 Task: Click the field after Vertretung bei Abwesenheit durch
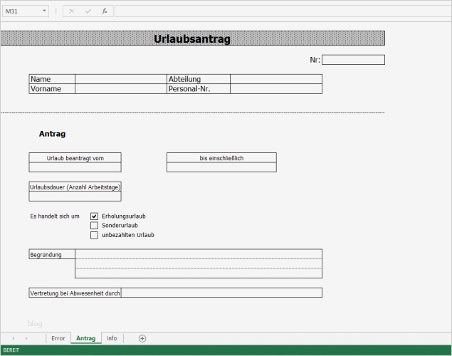click(x=221, y=293)
